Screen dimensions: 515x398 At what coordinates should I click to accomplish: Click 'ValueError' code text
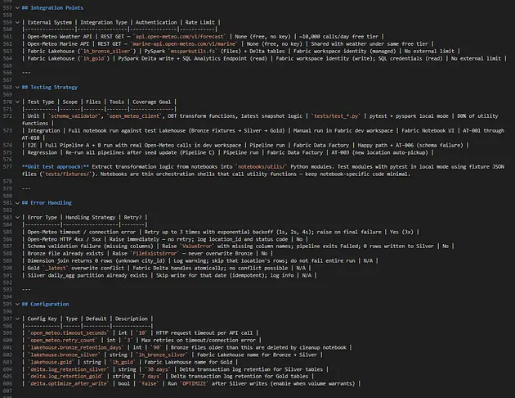click(x=197, y=246)
